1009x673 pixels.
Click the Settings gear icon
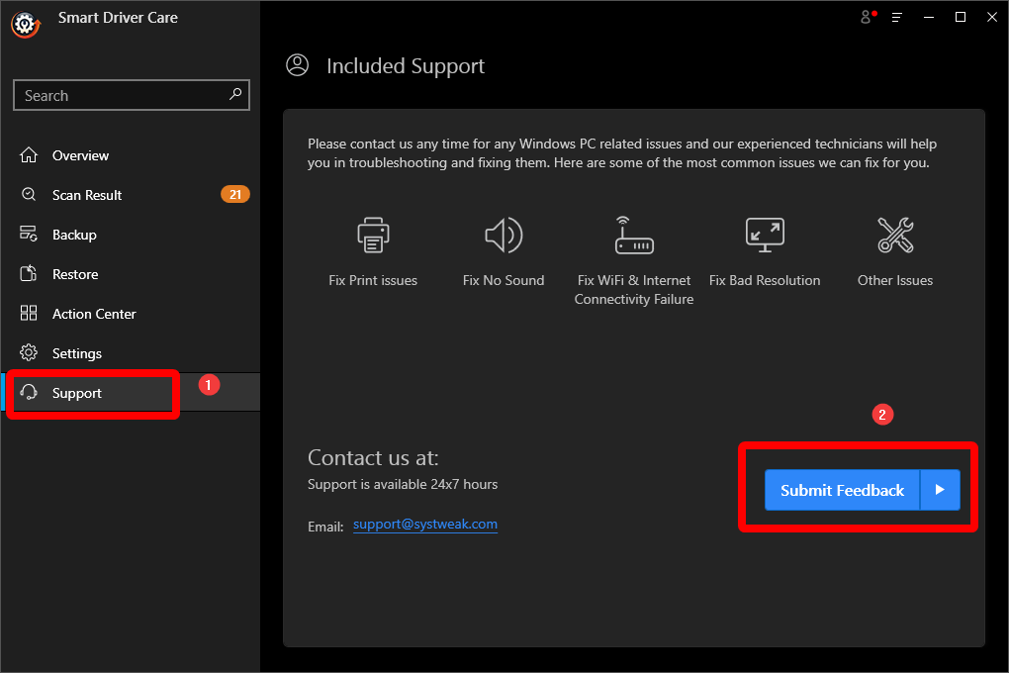(29, 353)
